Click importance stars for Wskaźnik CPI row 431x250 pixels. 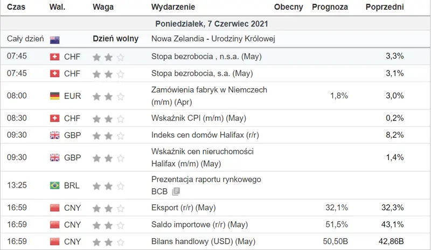coord(108,119)
